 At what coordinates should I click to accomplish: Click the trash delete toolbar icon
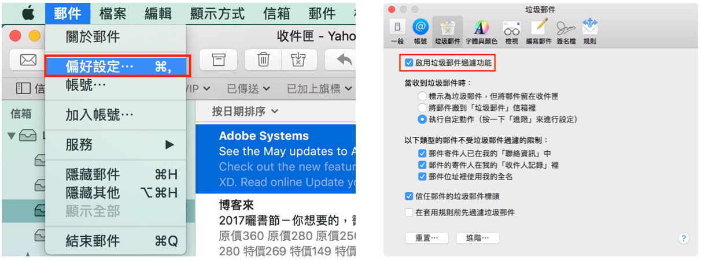[x=263, y=59]
